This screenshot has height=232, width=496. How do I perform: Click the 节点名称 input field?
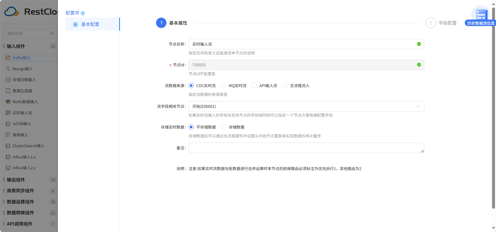click(303, 44)
